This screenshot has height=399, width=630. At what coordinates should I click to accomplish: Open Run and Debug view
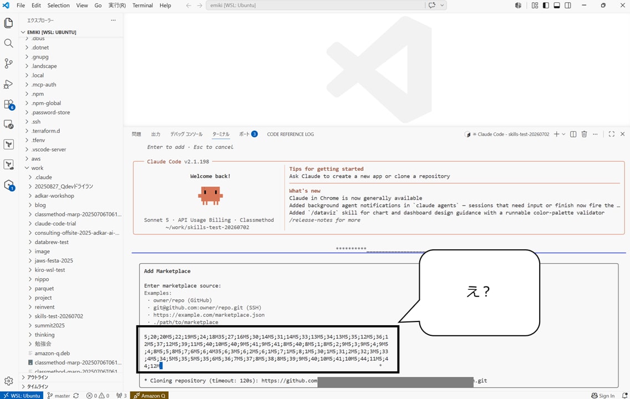[8, 84]
